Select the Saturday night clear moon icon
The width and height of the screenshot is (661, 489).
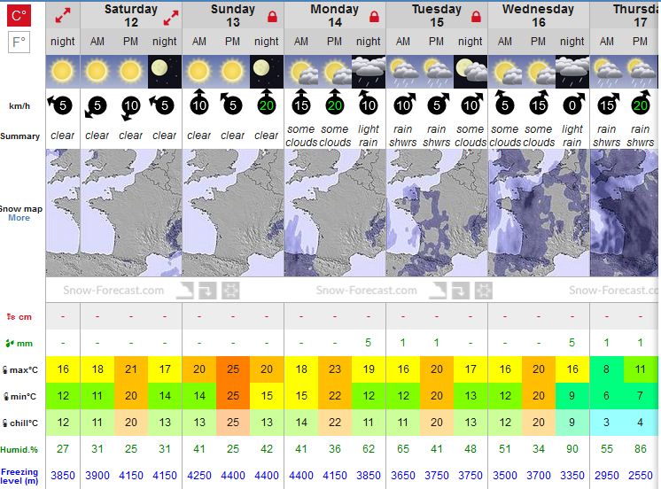point(165,72)
